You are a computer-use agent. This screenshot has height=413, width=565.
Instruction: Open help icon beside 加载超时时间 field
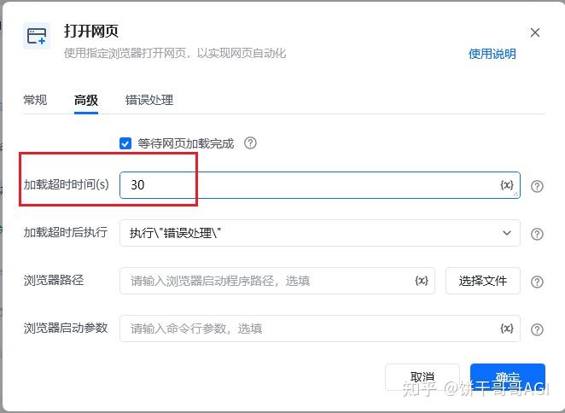click(537, 186)
